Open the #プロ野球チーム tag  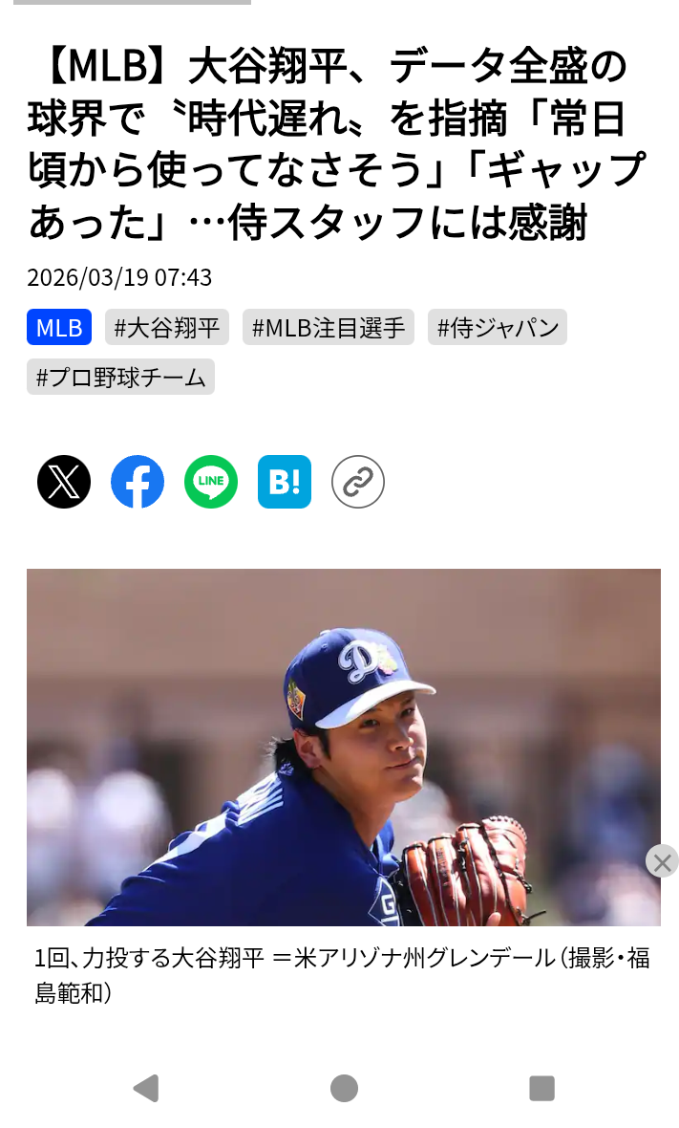point(120,377)
